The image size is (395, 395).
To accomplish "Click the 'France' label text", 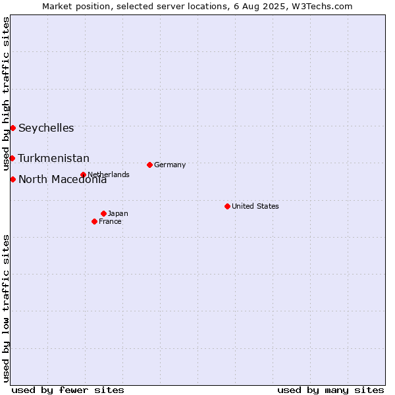I will tap(110, 222).
